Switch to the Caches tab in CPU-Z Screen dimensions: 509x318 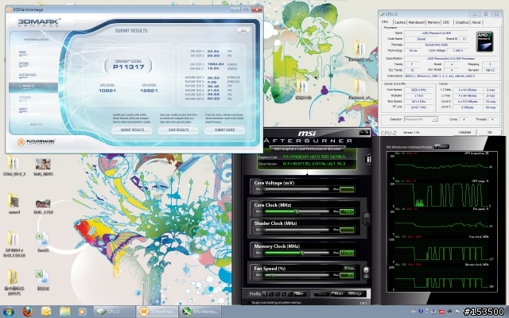(x=399, y=22)
